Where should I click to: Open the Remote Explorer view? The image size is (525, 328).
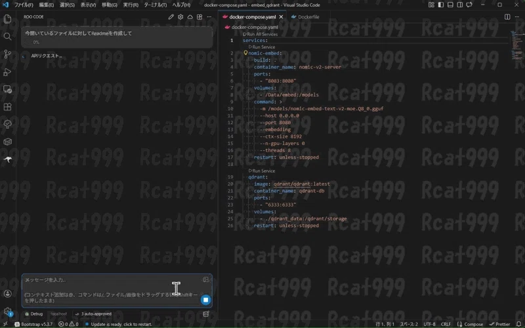7,89
